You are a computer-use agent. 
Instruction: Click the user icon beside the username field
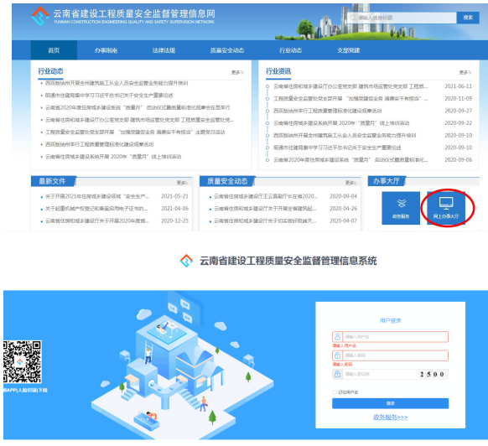(337, 337)
